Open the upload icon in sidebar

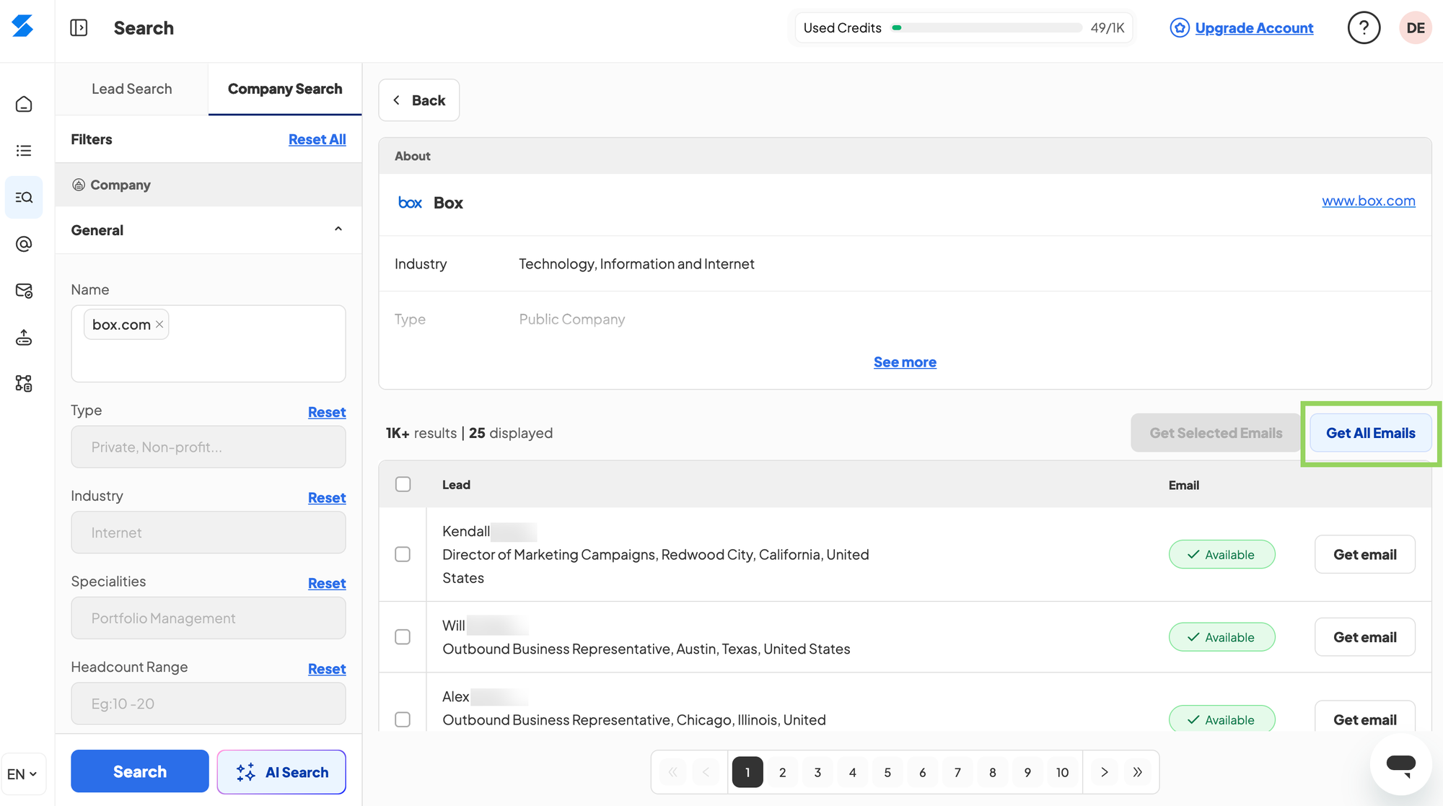(x=24, y=337)
